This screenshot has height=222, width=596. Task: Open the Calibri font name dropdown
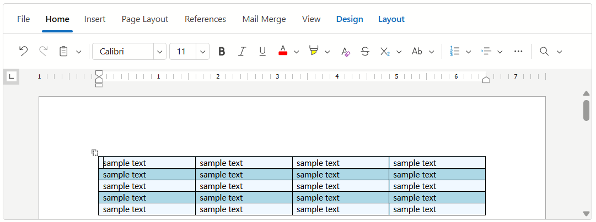coord(160,52)
